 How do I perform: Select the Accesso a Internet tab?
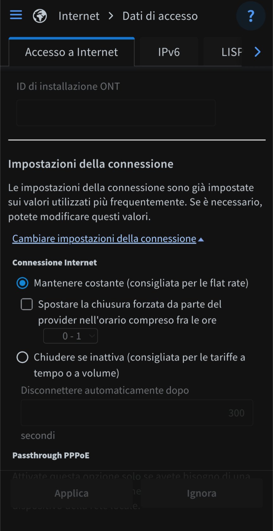(72, 52)
